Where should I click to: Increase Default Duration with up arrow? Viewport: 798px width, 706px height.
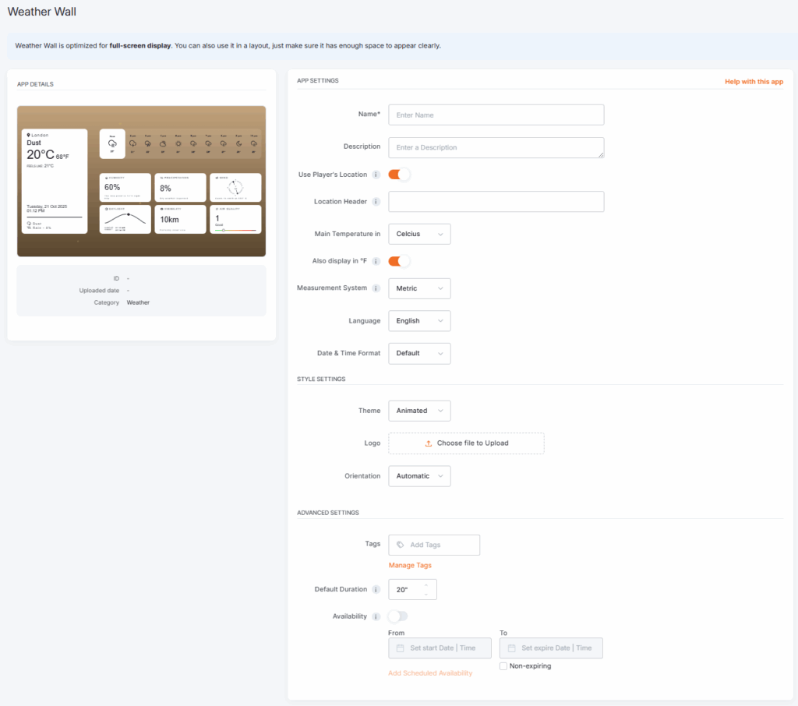click(x=425, y=584)
